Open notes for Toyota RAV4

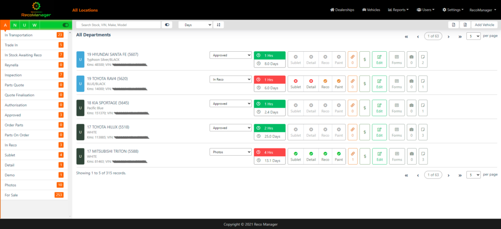[423, 84]
